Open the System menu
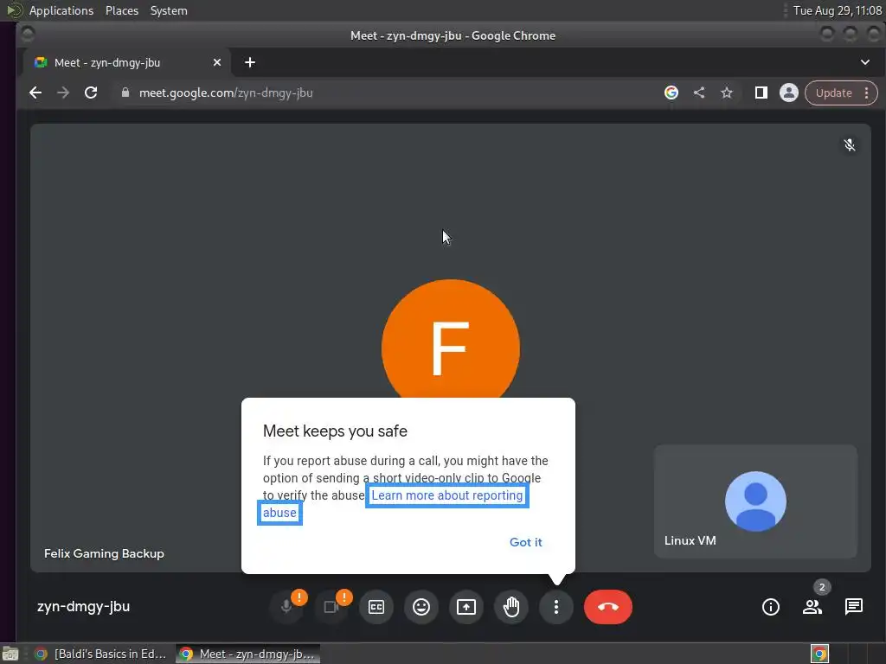 (x=169, y=10)
